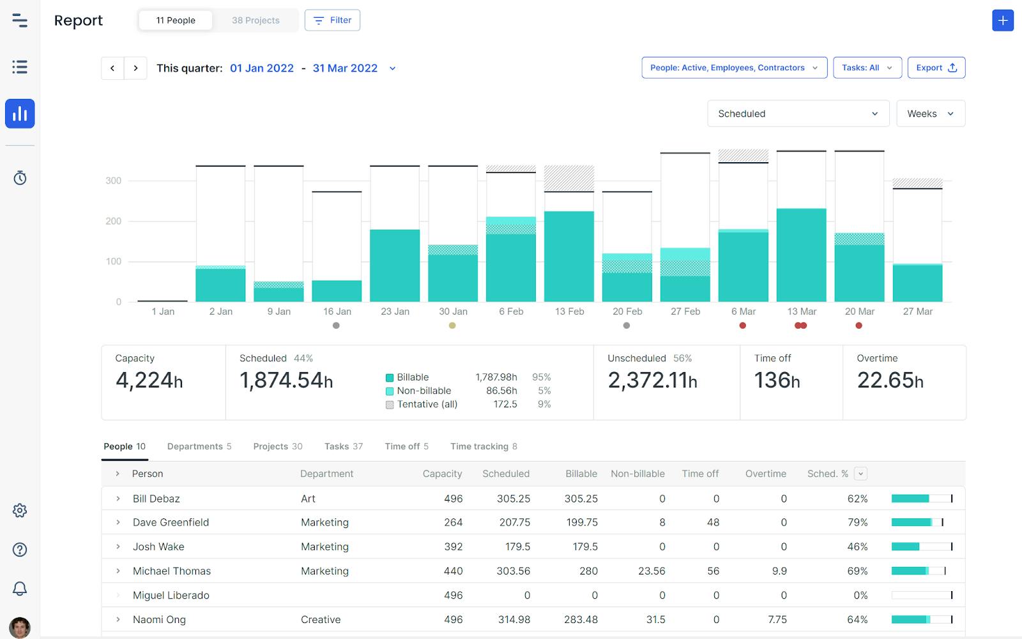Open the Filter panel
This screenshot has height=639, width=1022.
click(332, 20)
